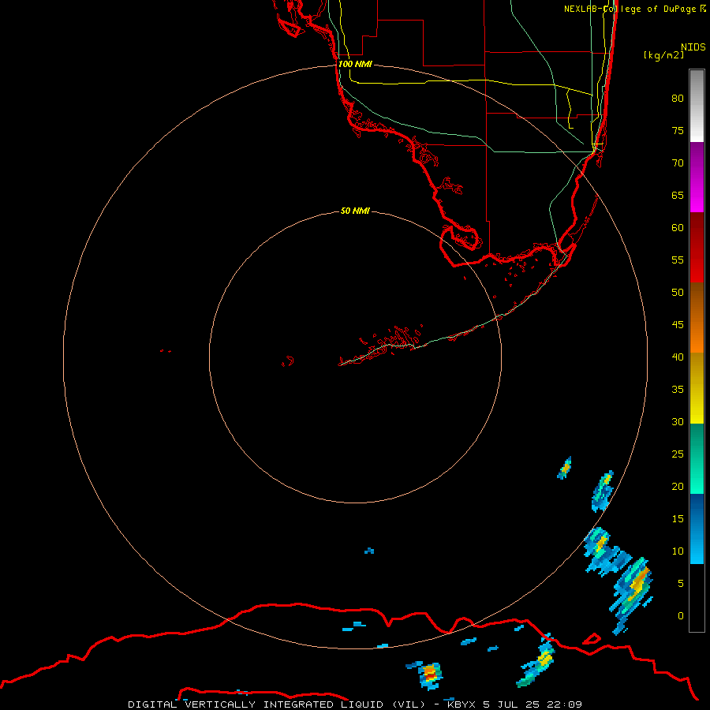Click the "5 JUL 25" date in caption
The width and height of the screenshot is (710, 710).
512,704
